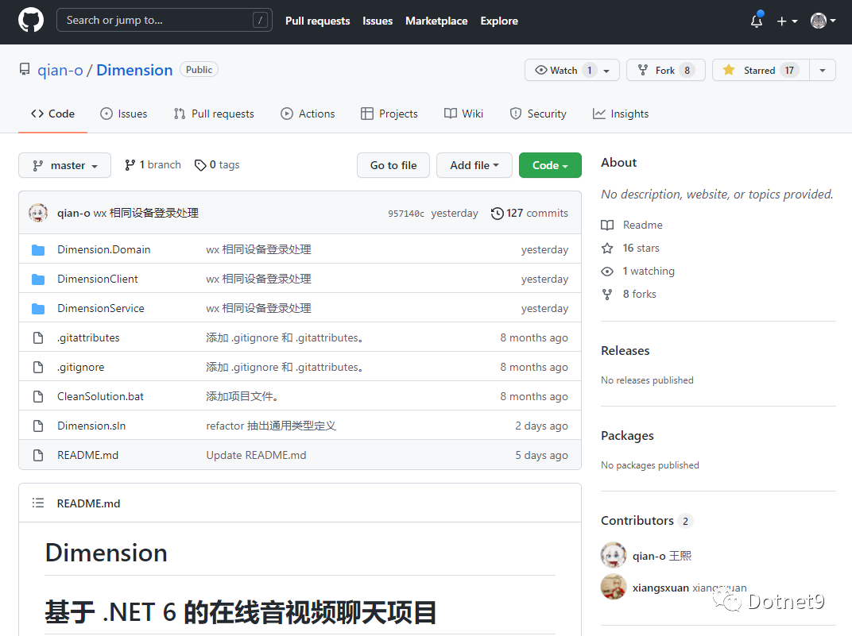
Task: Open the Security tab
Action: pyautogui.click(x=538, y=114)
